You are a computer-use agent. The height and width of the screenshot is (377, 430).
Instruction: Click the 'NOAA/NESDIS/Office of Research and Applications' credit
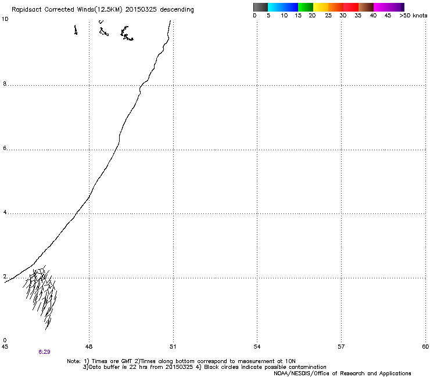[342, 374]
